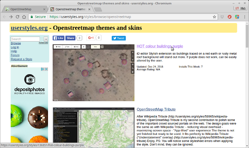This screenshot has width=249, height=148.
Task: Open the OpenStreetMap Tribute style link
Action: [156, 110]
